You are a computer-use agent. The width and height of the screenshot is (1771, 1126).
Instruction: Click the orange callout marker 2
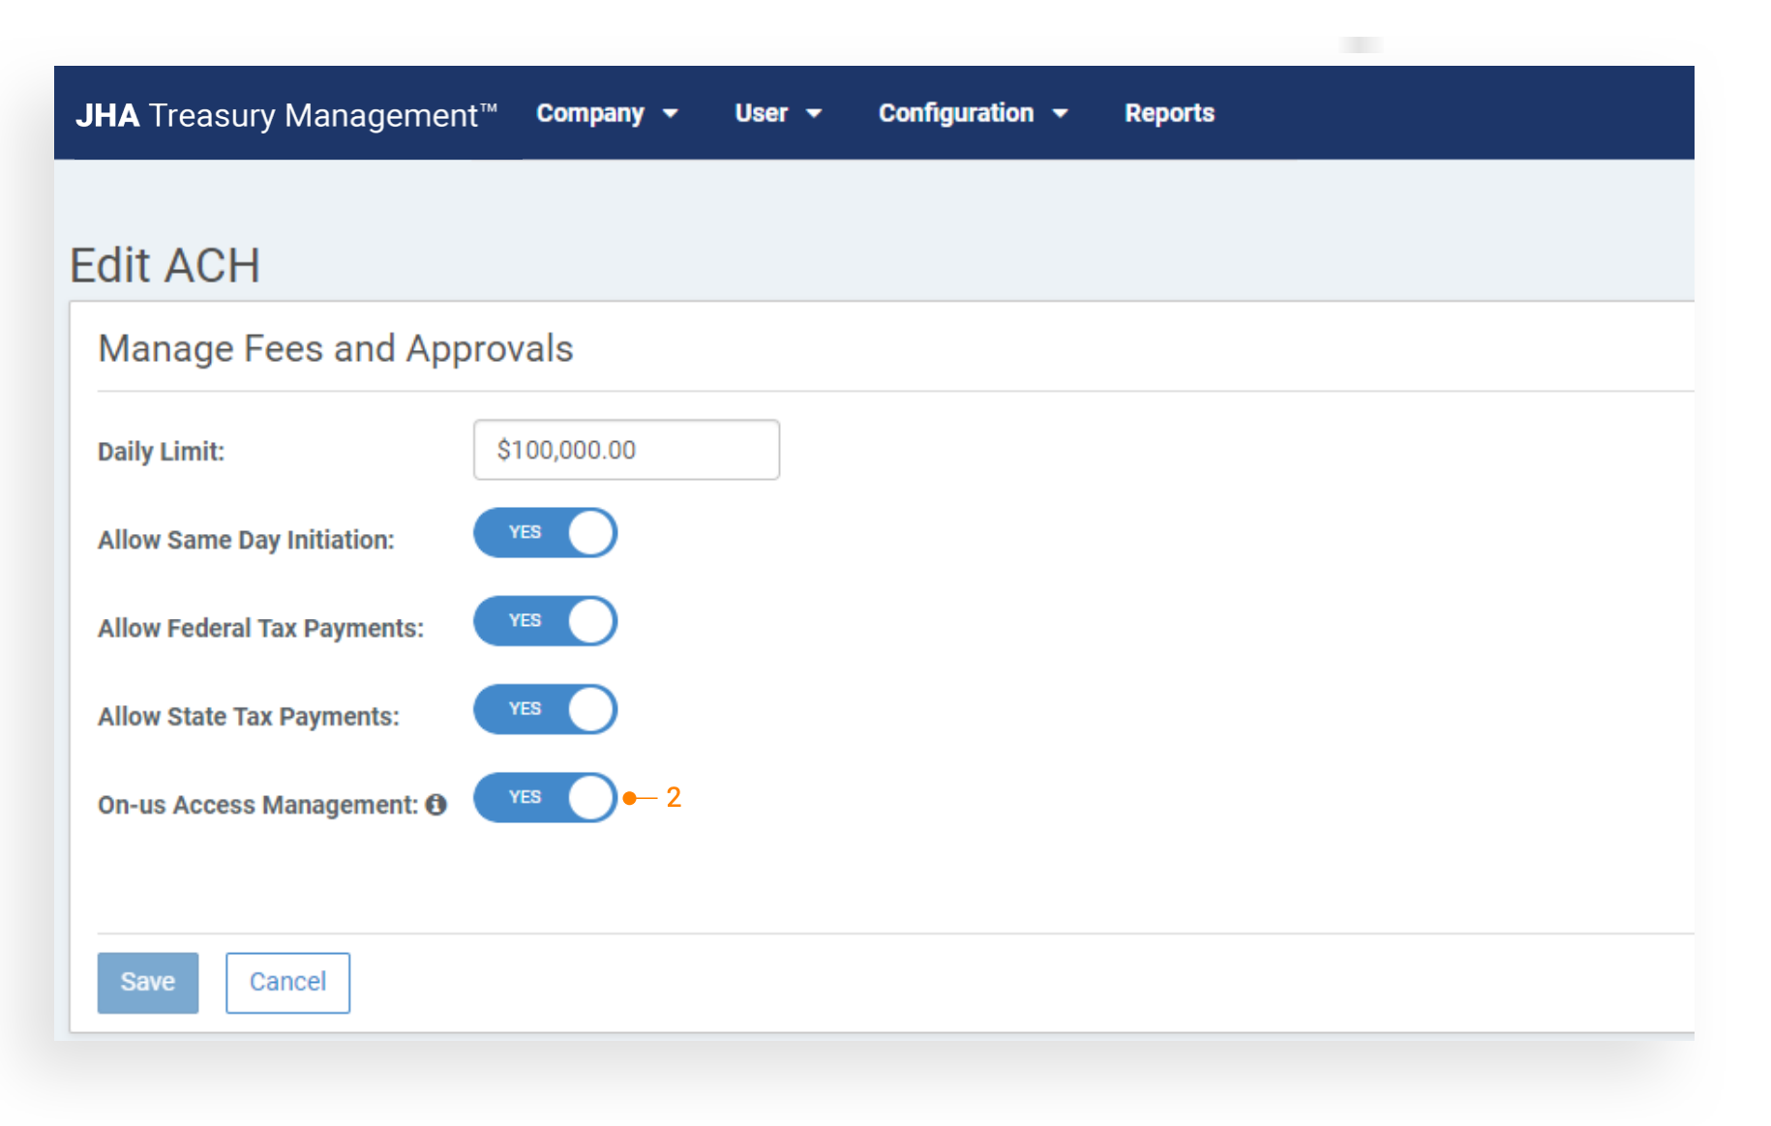coord(673,797)
